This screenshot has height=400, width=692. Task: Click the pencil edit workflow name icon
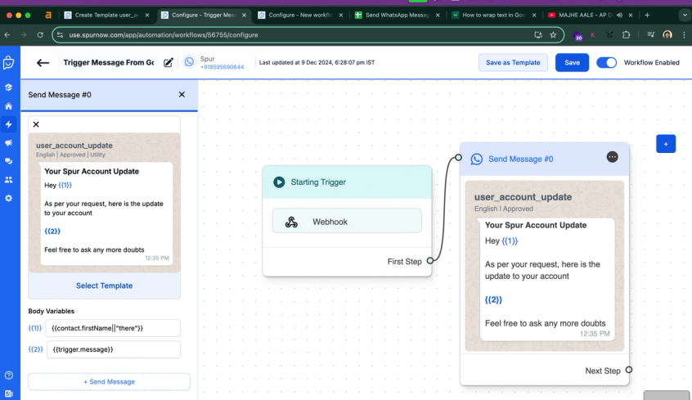click(x=169, y=63)
